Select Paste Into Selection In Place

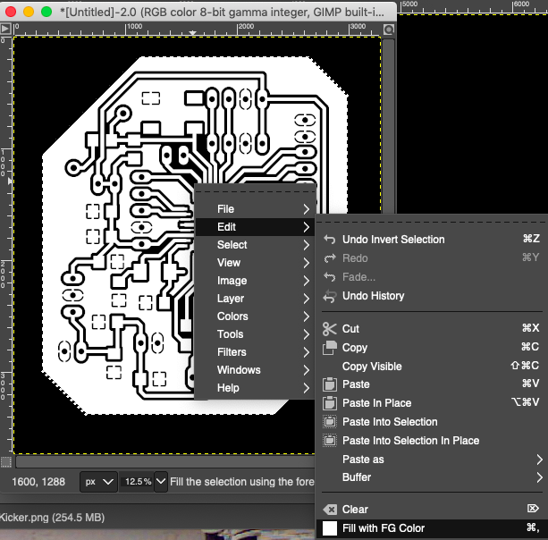(x=410, y=441)
